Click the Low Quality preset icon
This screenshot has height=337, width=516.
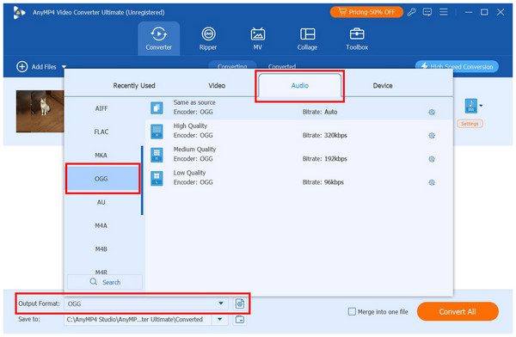(157, 178)
